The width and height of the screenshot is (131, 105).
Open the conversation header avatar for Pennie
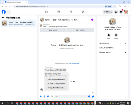tap(42, 20)
